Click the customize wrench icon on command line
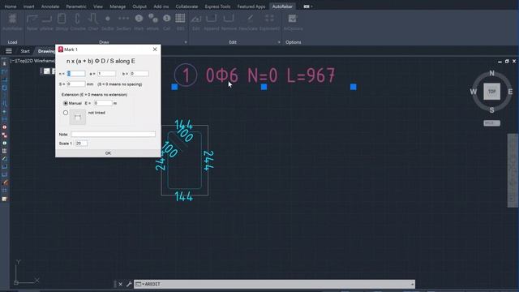Screen dimensions: 519x292 tap(129, 284)
